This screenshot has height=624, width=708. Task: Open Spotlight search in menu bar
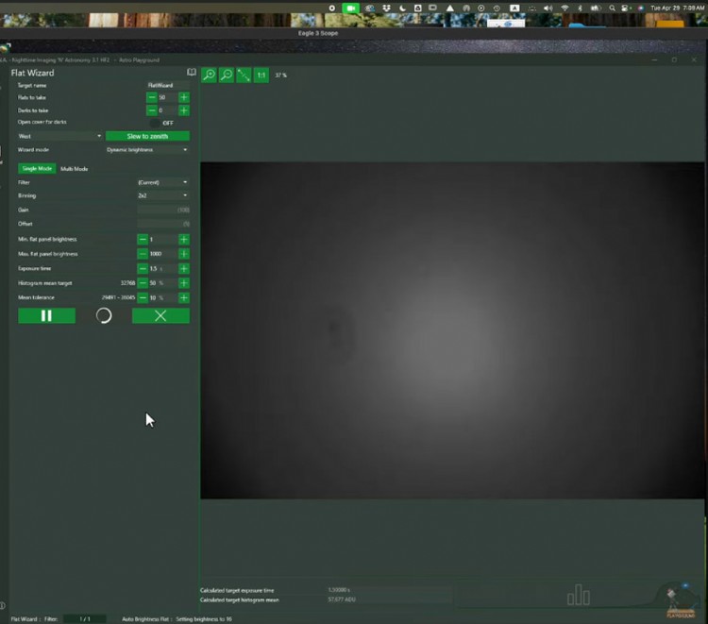[612, 8]
